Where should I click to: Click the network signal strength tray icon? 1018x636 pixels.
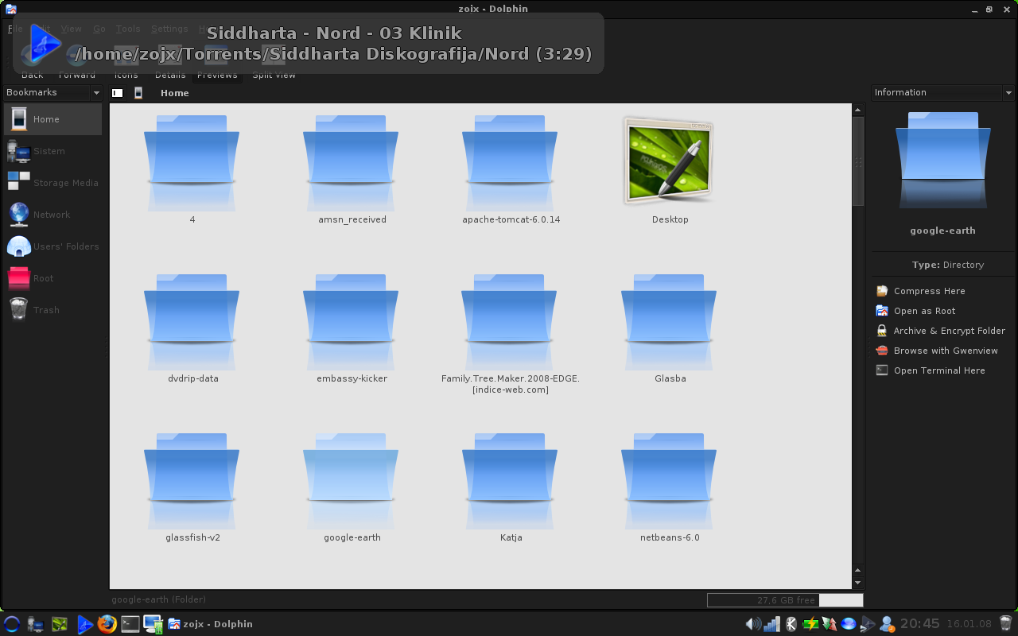tap(771, 624)
